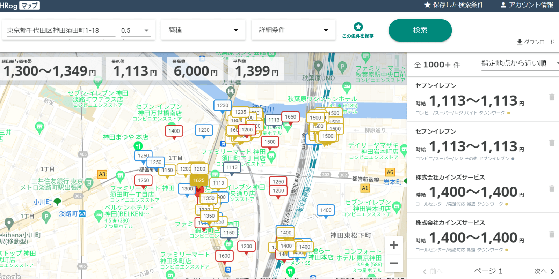The height and width of the screenshot is (279, 559).
Task: Click the 淡路町 metro station icon
Action: coord(82,214)
